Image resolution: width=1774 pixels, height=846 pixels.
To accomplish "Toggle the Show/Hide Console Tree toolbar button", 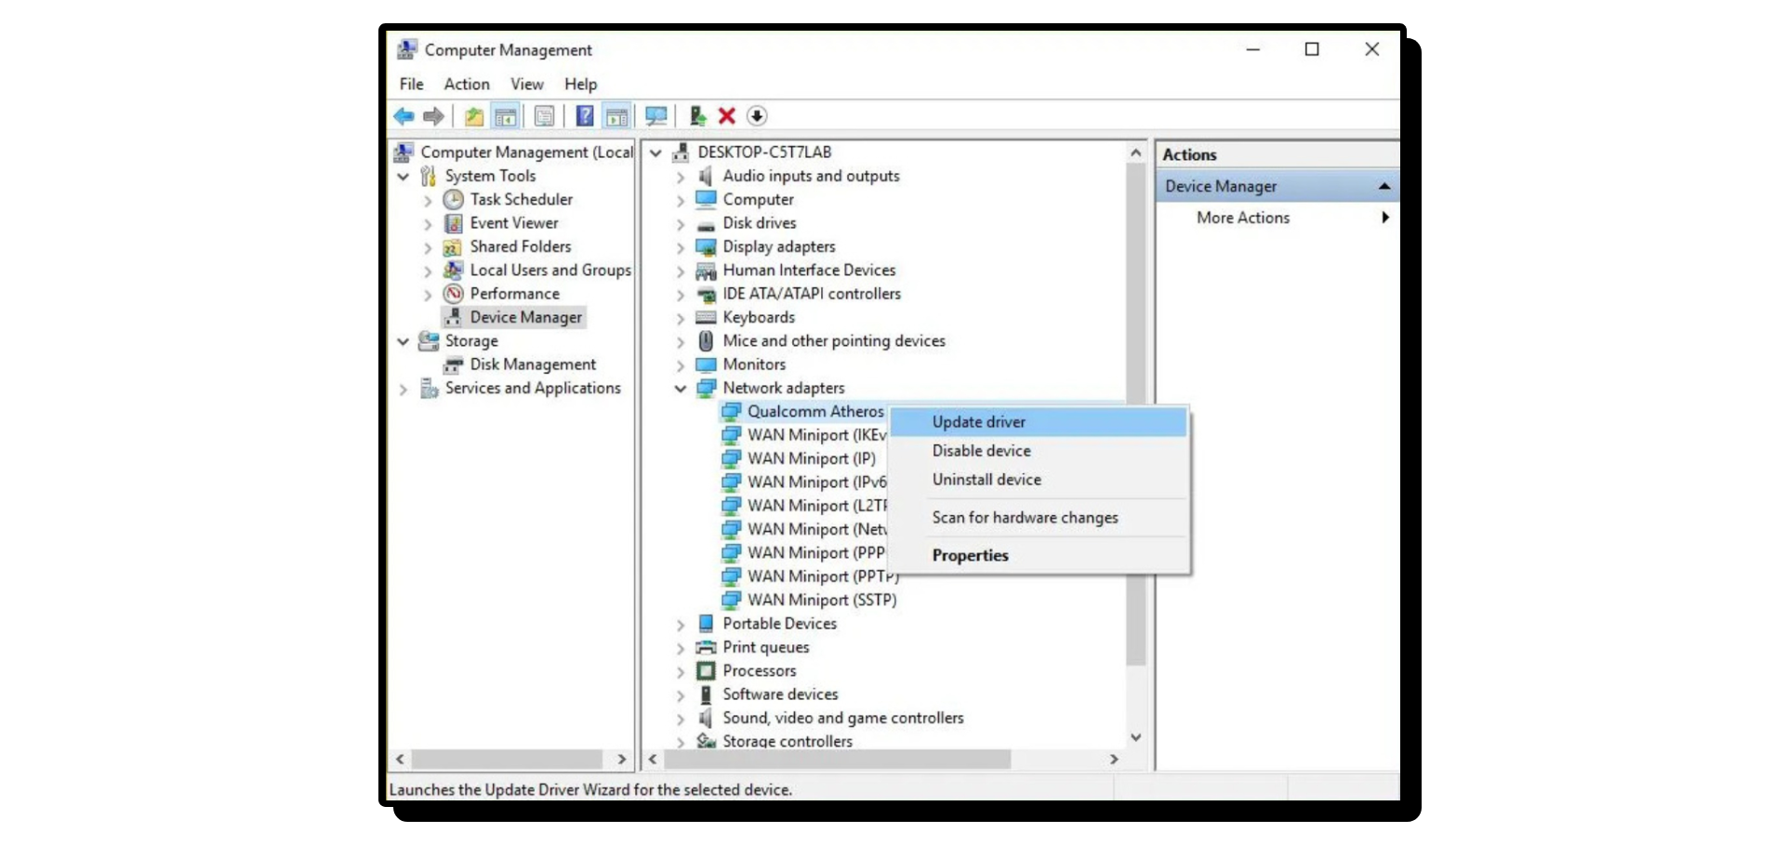I will coord(506,116).
